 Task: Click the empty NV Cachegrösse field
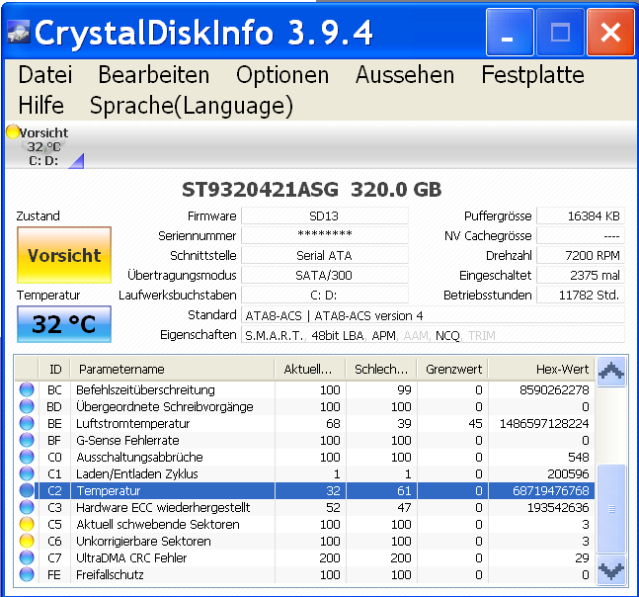[x=581, y=235]
